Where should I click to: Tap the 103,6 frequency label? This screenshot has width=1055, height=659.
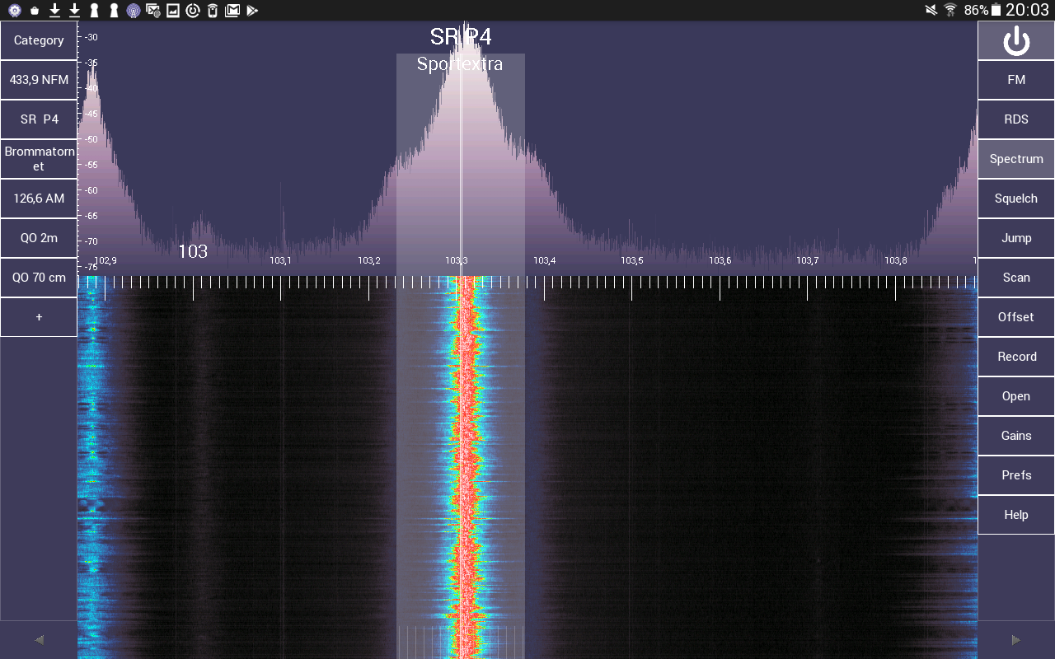pos(720,260)
